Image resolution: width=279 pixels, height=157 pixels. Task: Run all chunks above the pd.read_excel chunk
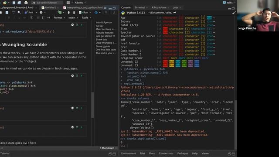point(77,25)
